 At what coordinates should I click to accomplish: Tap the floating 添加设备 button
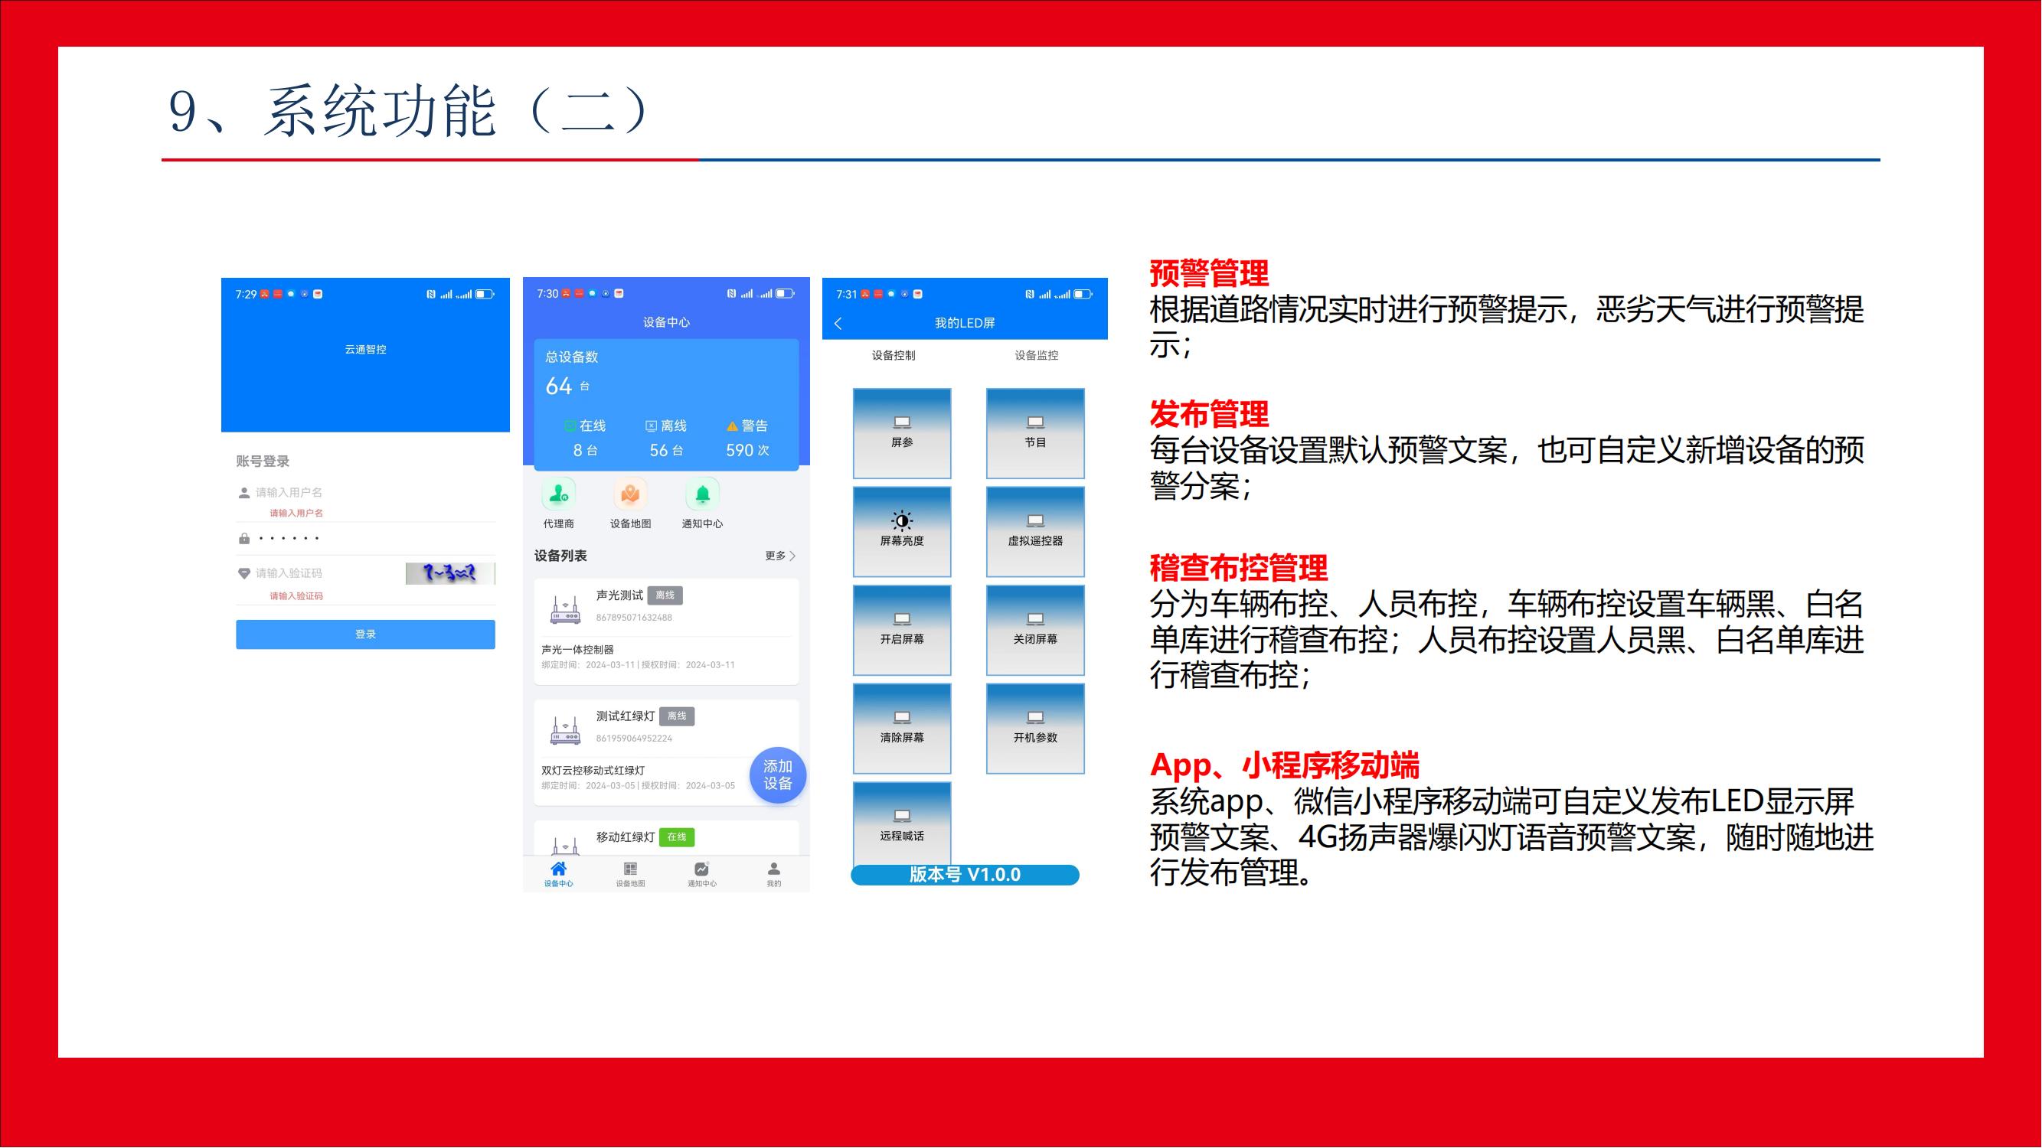[778, 774]
